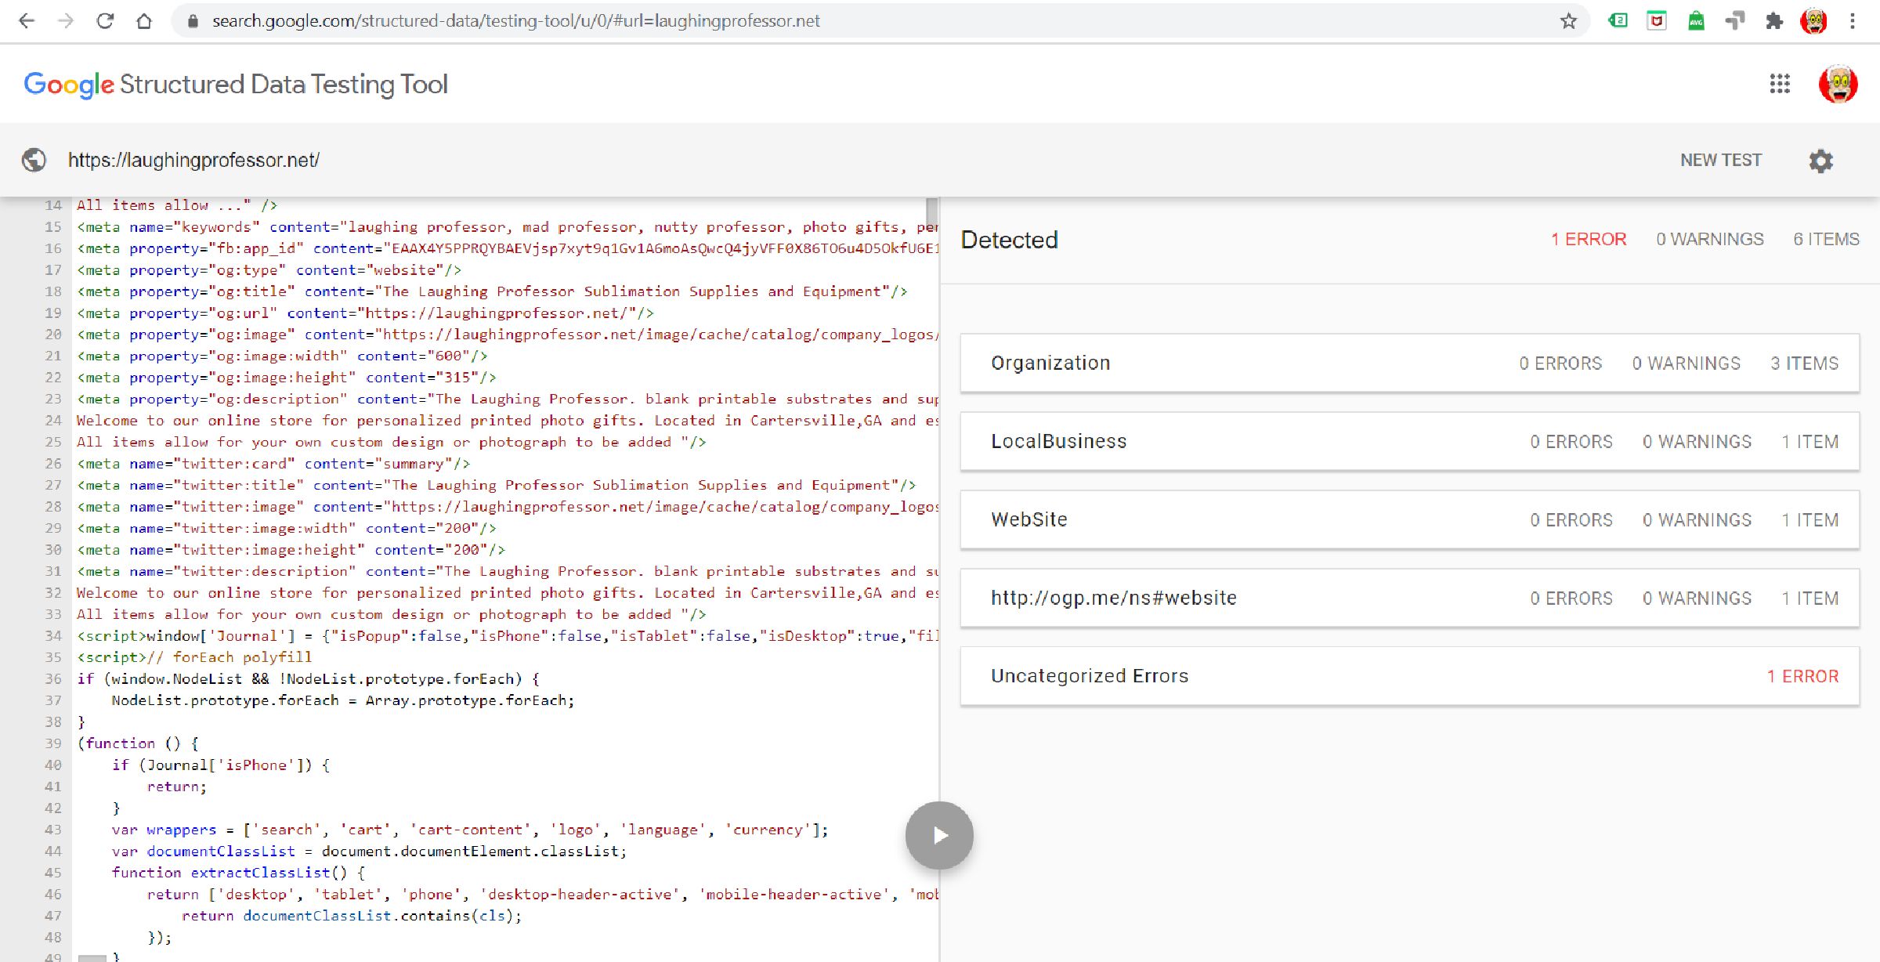Click the 1 ERROR count in Uncategorized Errors

click(x=1802, y=676)
